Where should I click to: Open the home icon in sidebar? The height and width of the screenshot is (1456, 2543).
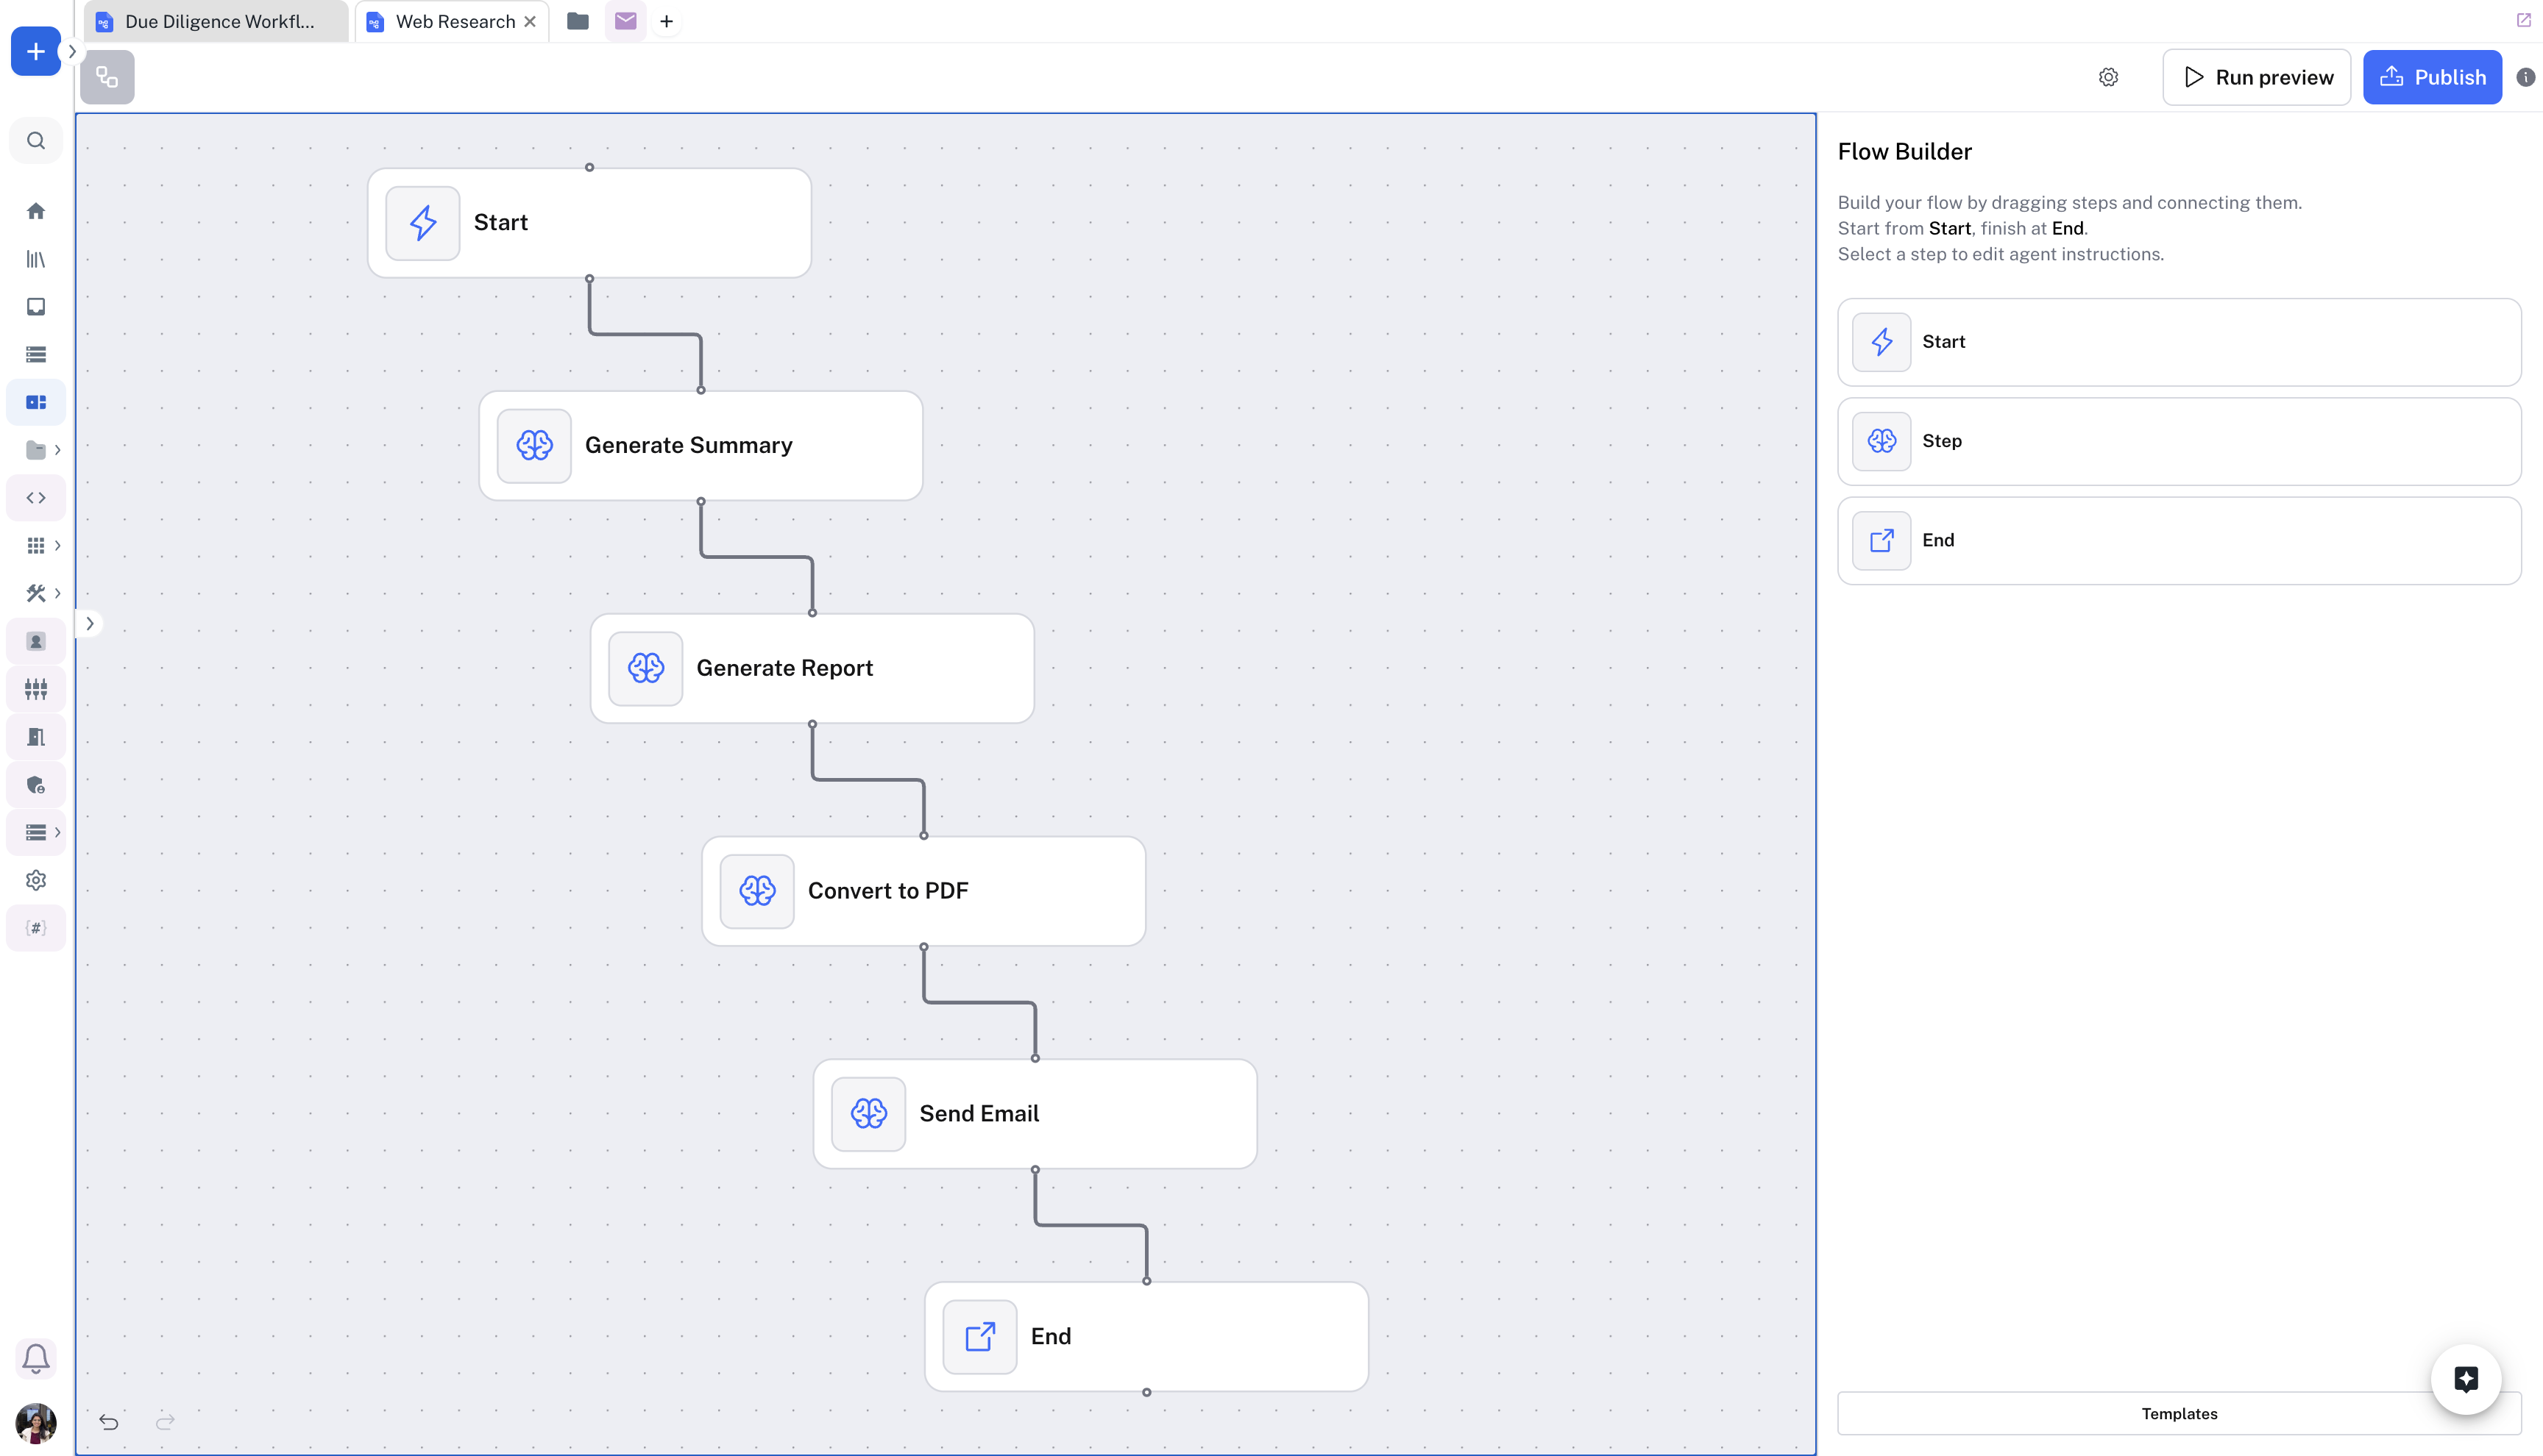36,211
